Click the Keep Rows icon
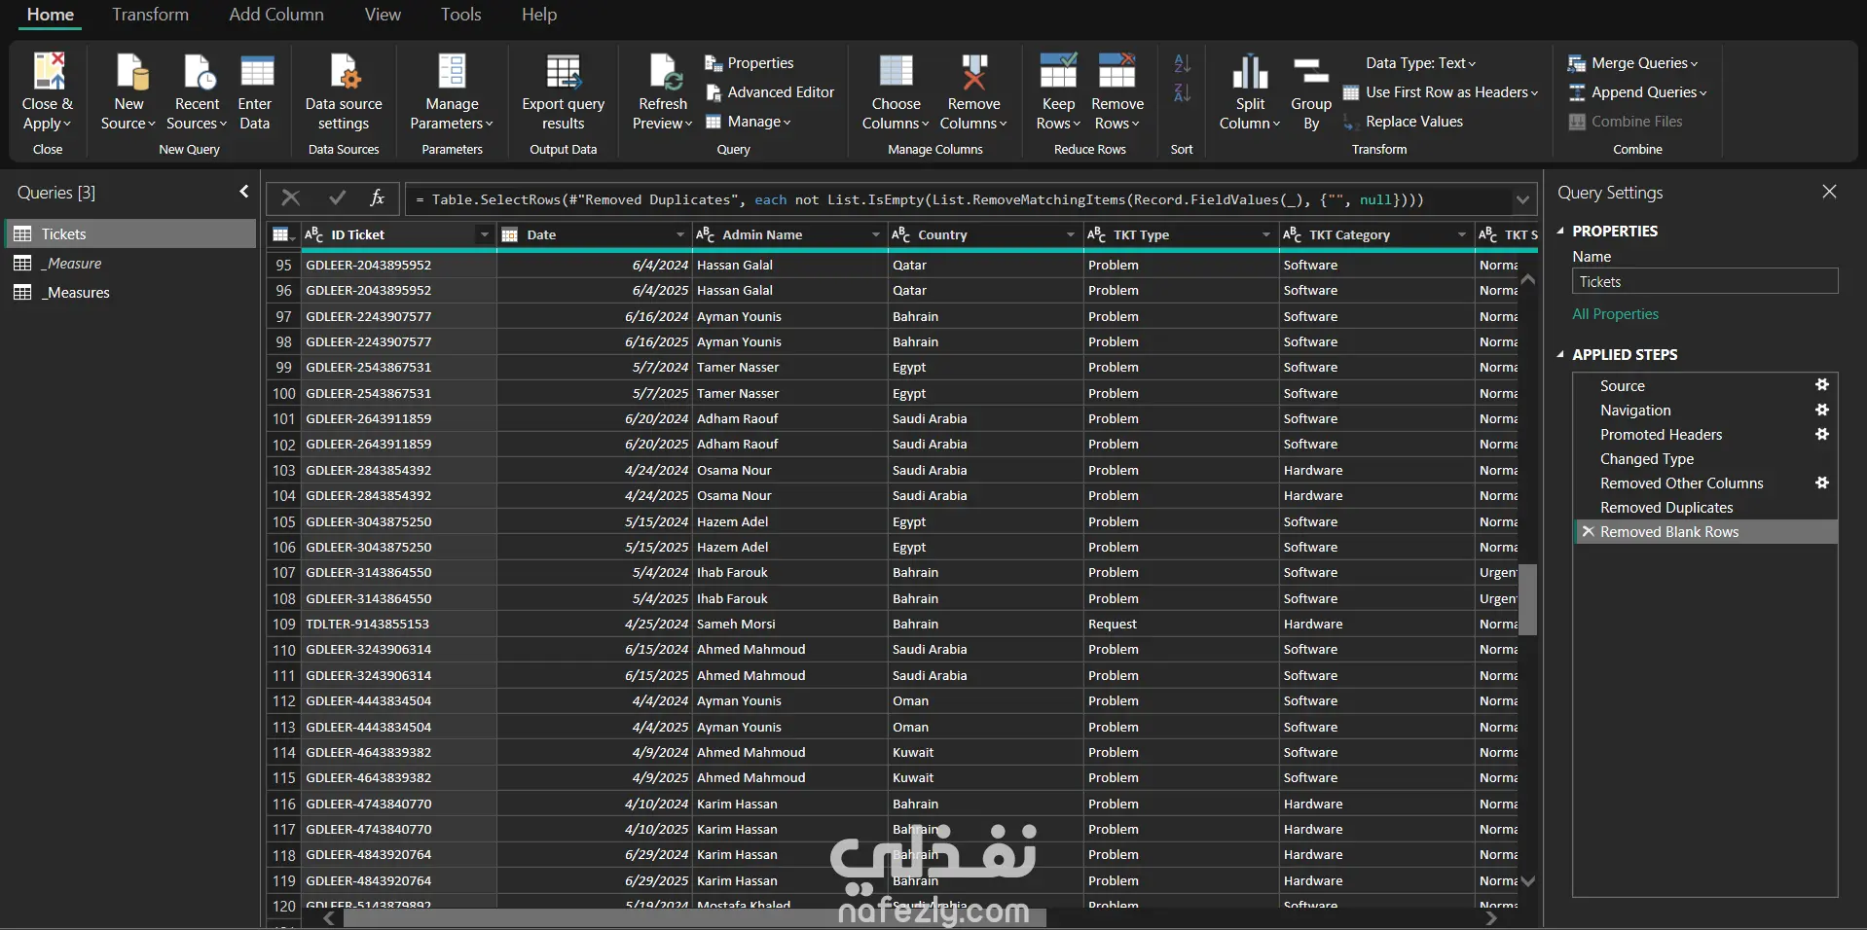 (1058, 71)
